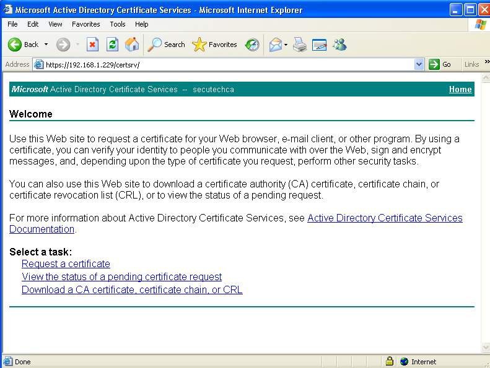This screenshot has width=490, height=368.
Task: Maximize the Internet Explorer window
Action: point(470,10)
